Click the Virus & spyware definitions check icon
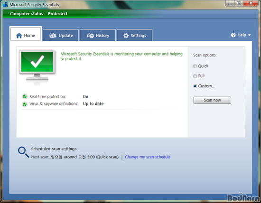This screenshot has width=261, height=203. click(25, 104)
